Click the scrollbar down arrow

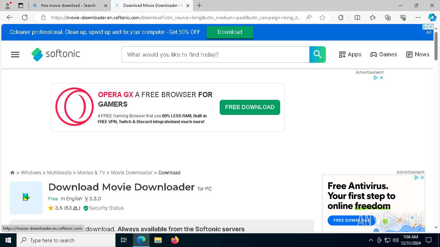point(436,228)
